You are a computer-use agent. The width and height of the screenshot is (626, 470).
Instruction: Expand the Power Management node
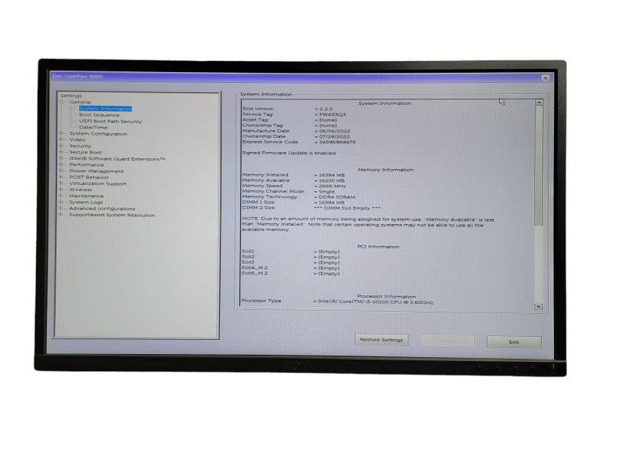point(62,171)
